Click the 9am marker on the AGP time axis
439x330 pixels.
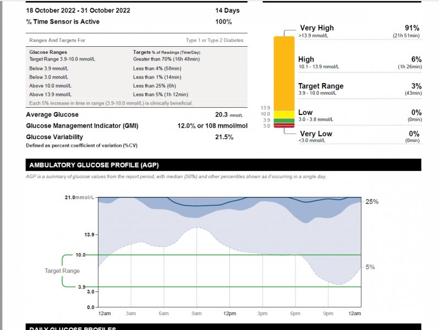click(x=196, y=313)
